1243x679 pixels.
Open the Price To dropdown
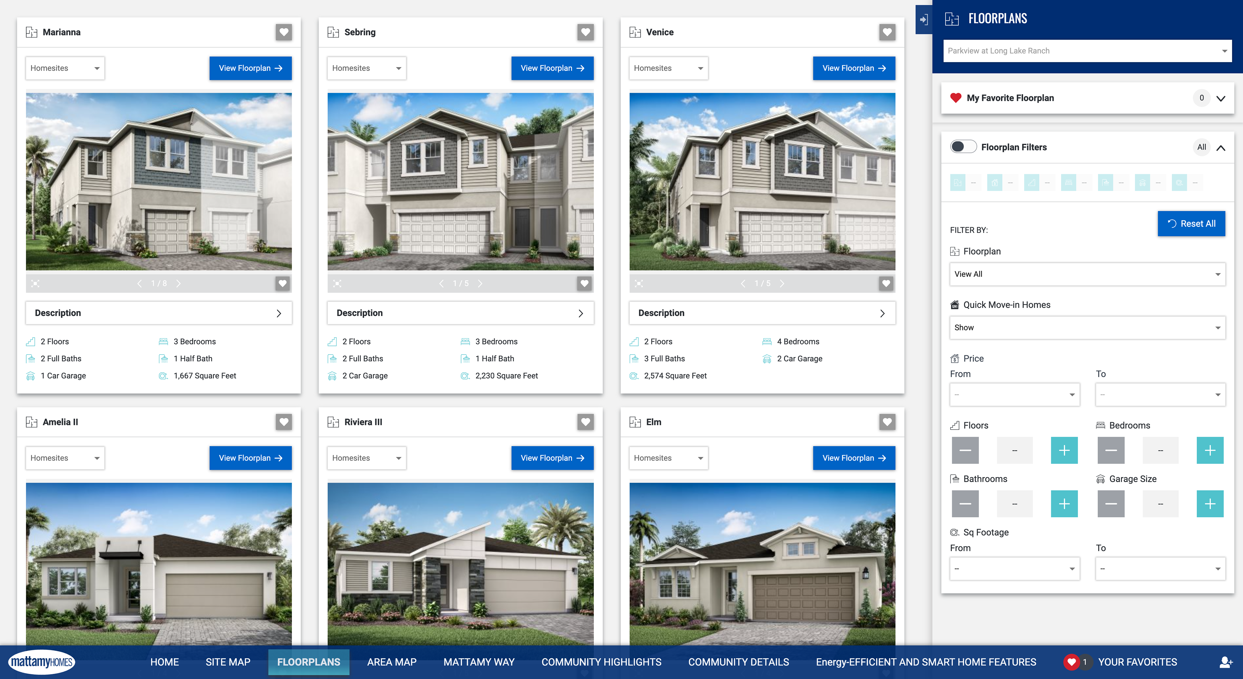click(x=1160, y=395)
